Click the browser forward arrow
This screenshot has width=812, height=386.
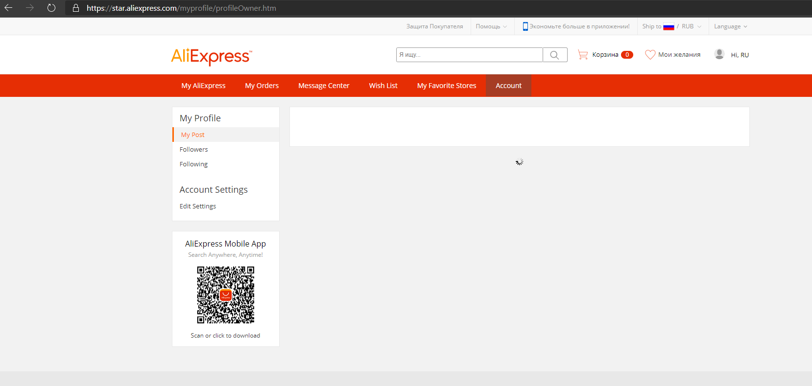30,8
